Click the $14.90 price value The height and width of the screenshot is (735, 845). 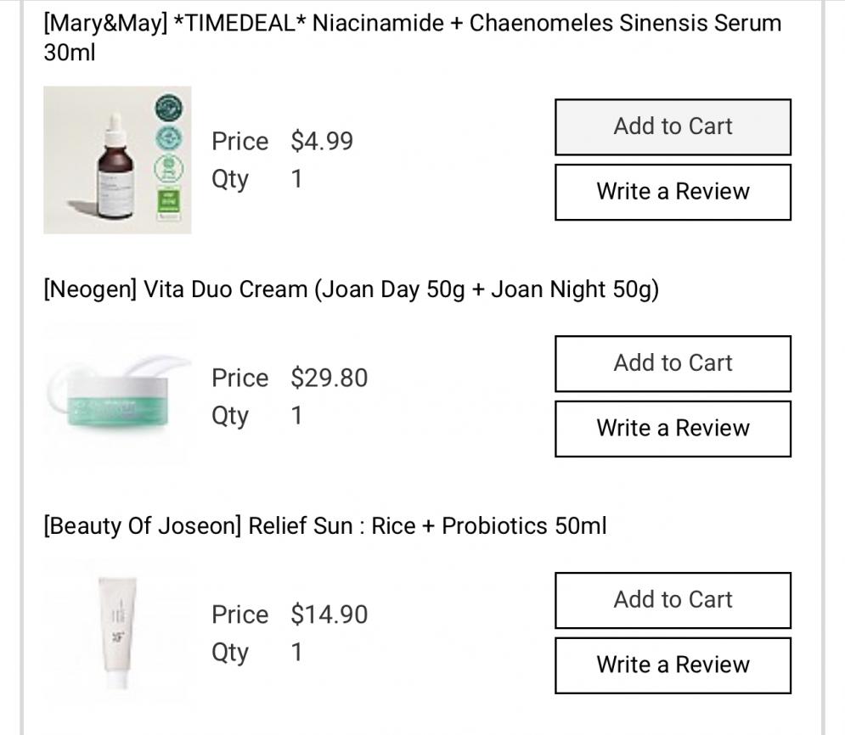(329, 614)
